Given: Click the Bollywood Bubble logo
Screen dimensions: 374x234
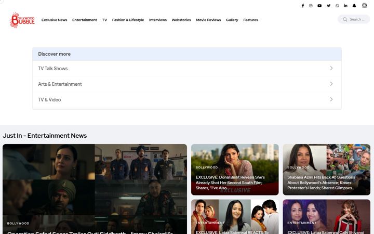Looking at the screenshot, I should pyautogui.click(x=23, y=20).
